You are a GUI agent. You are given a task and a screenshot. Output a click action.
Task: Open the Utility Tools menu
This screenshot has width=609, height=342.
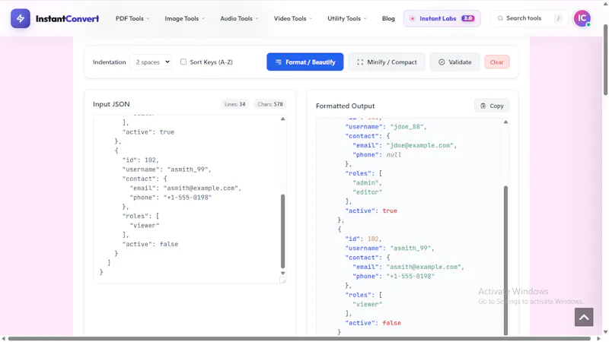pyautogui.click(x=346, y=18)
